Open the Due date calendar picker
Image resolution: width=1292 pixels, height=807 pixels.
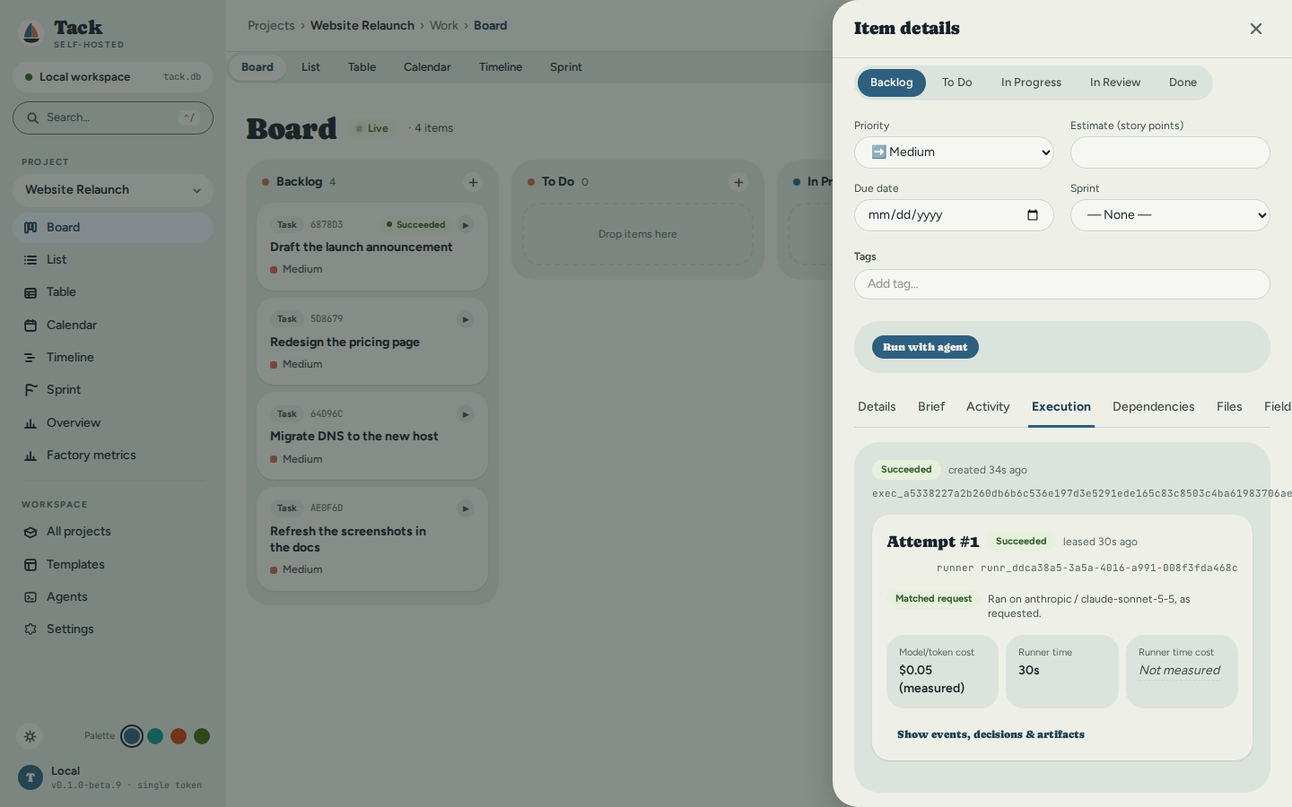1033,215
